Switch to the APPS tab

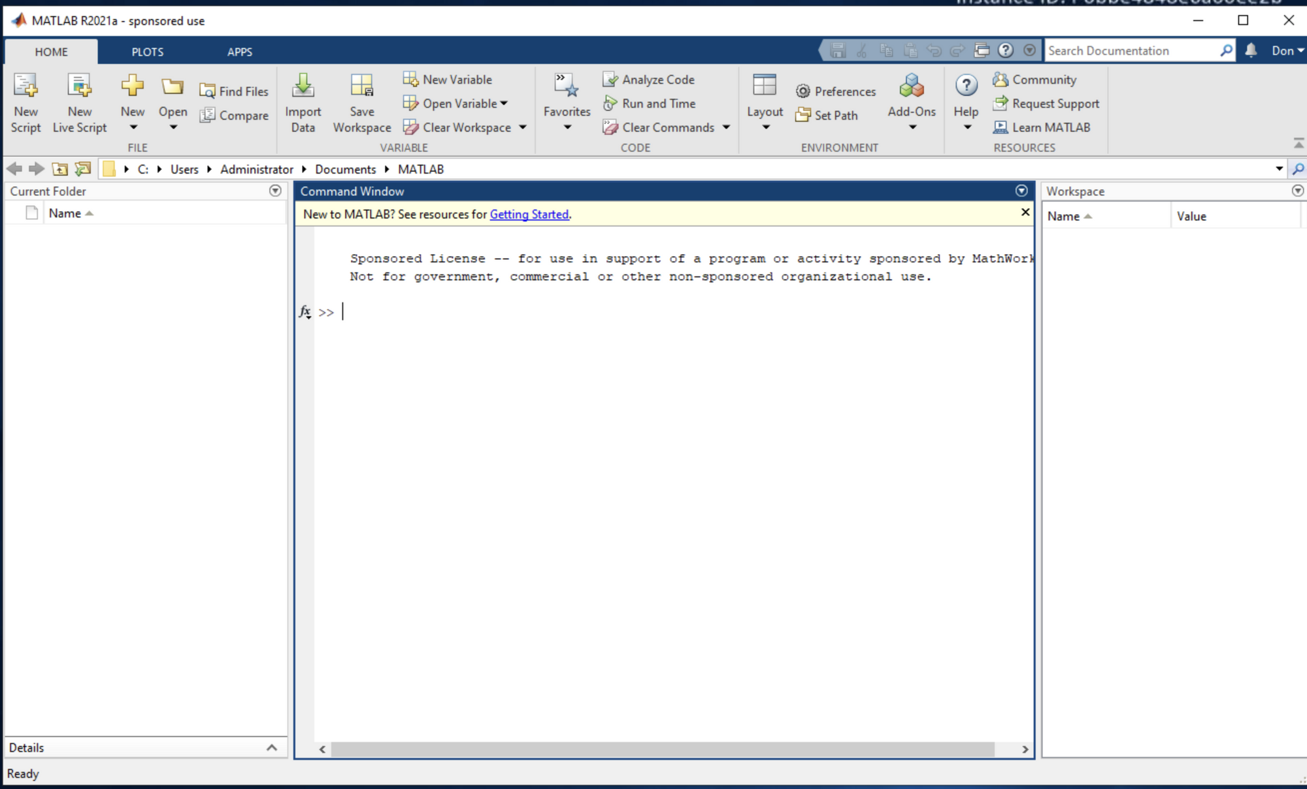tap(239, 52)
